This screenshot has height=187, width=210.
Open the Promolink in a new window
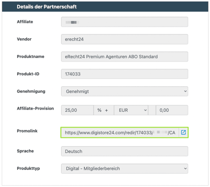coord(183,132)
